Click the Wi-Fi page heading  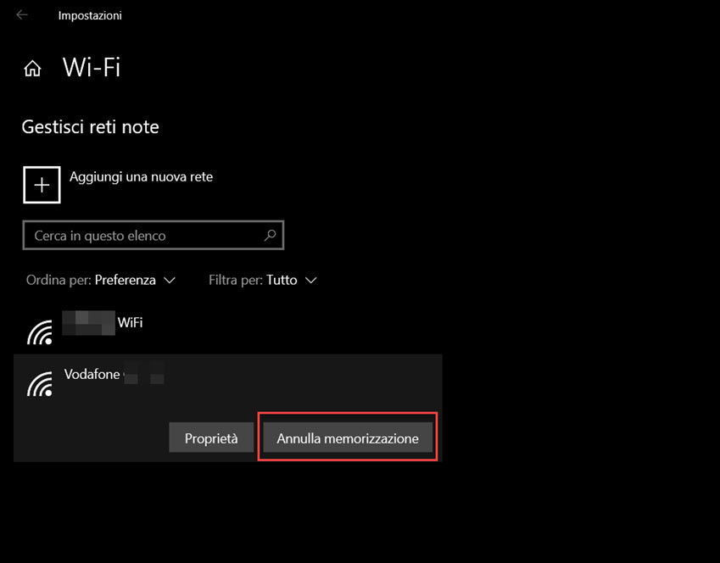[x=91, y=68]
